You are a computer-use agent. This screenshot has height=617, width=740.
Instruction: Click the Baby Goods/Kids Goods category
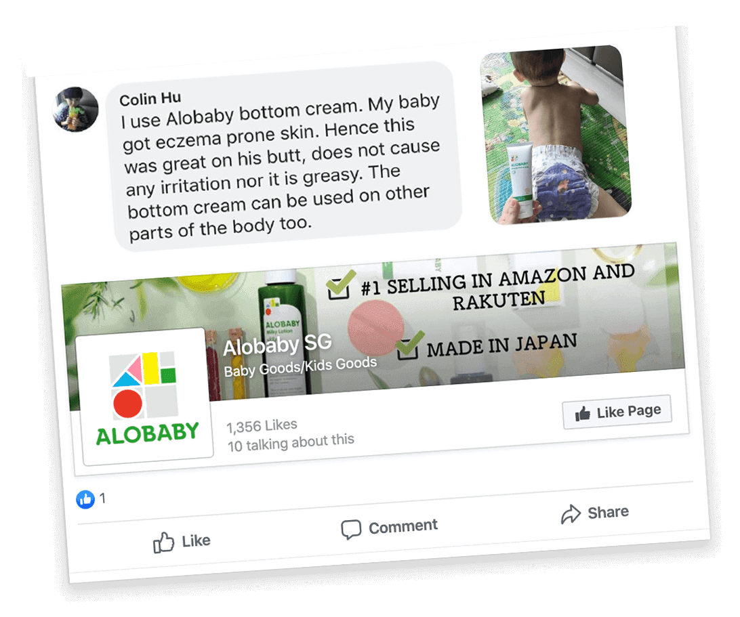(x=301, y=367)
